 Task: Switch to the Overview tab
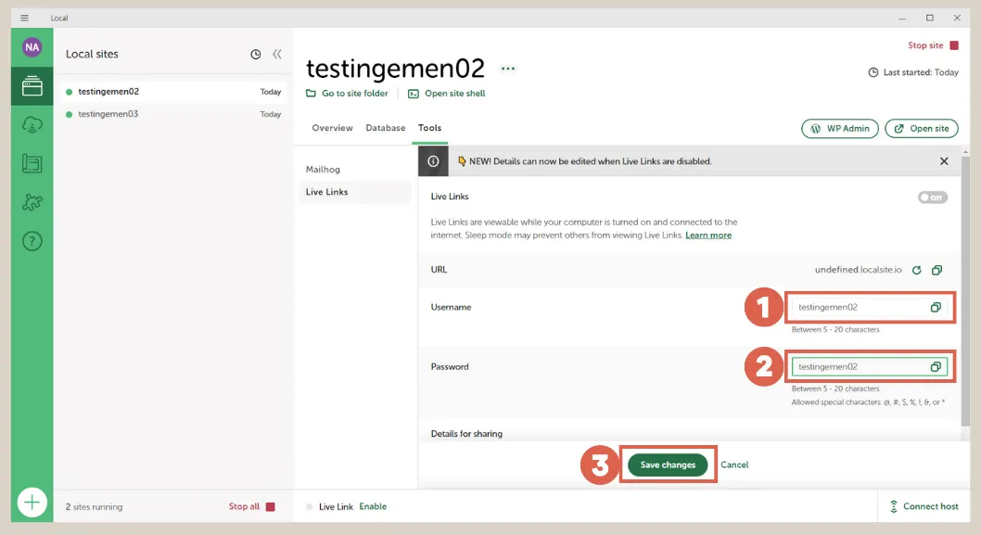point(332,128)
